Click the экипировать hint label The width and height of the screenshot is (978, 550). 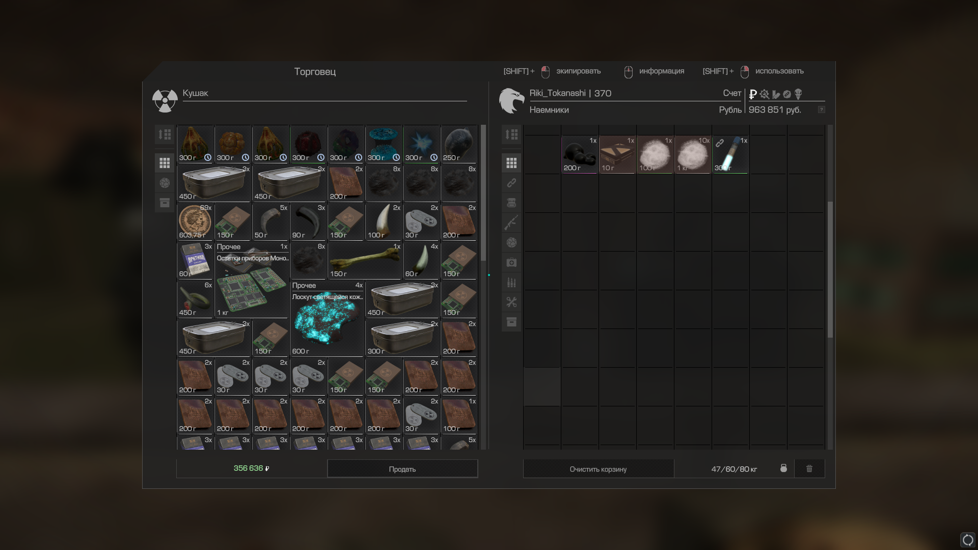[x=579, y=71]
